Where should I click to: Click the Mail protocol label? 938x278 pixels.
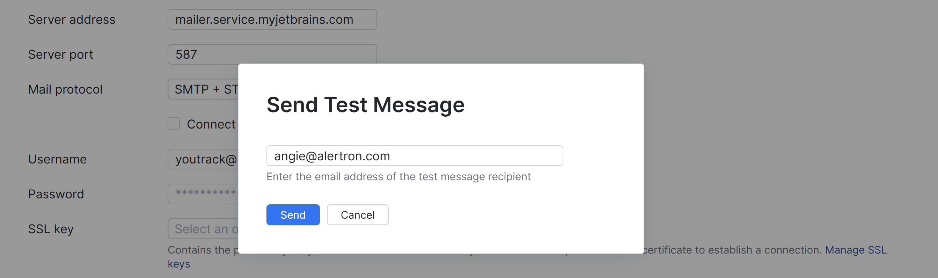(x=65, y=89)
